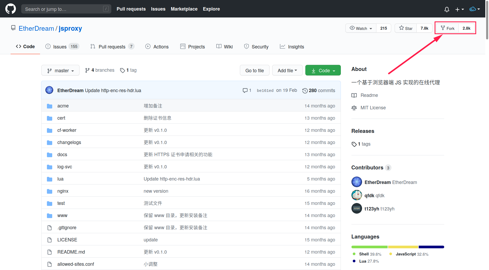The height and width of the screenshot is (270, 489).
Task: Open the cf-worker folder icon
Action: coord(50,130)
